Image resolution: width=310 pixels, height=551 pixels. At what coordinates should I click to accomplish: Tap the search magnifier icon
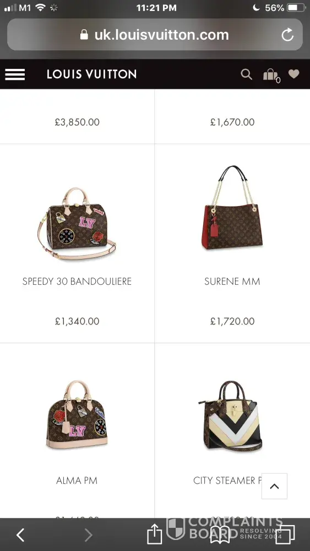pyautogui.click(x=247, y=74)
